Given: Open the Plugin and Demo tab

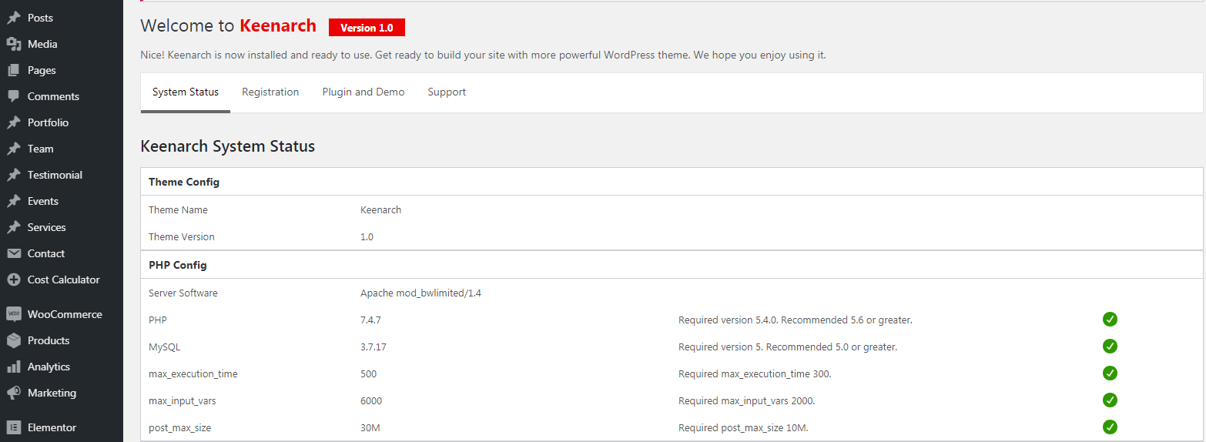Looking at the screenshot, I should (363, 92).
